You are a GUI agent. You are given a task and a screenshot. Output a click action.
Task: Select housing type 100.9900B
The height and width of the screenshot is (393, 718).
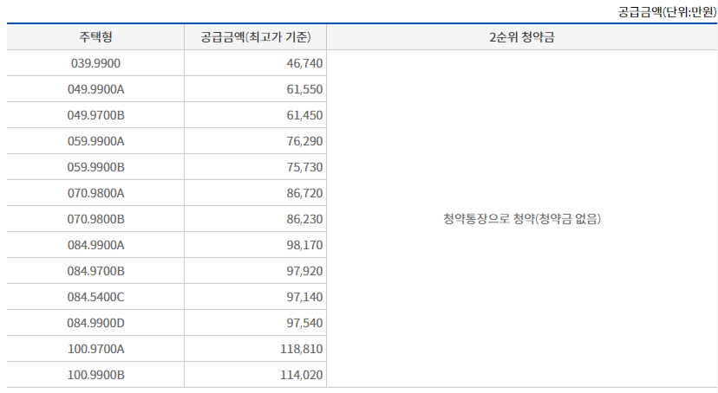tap(95, 376)
